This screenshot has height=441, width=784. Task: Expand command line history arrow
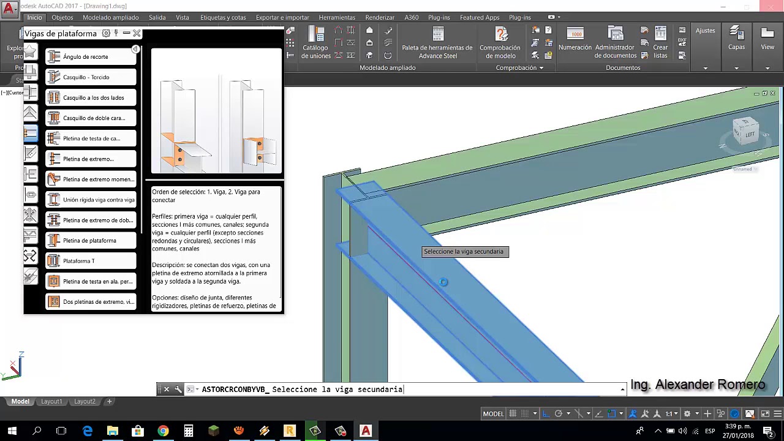pyautogui.click(x=622, y=390)
